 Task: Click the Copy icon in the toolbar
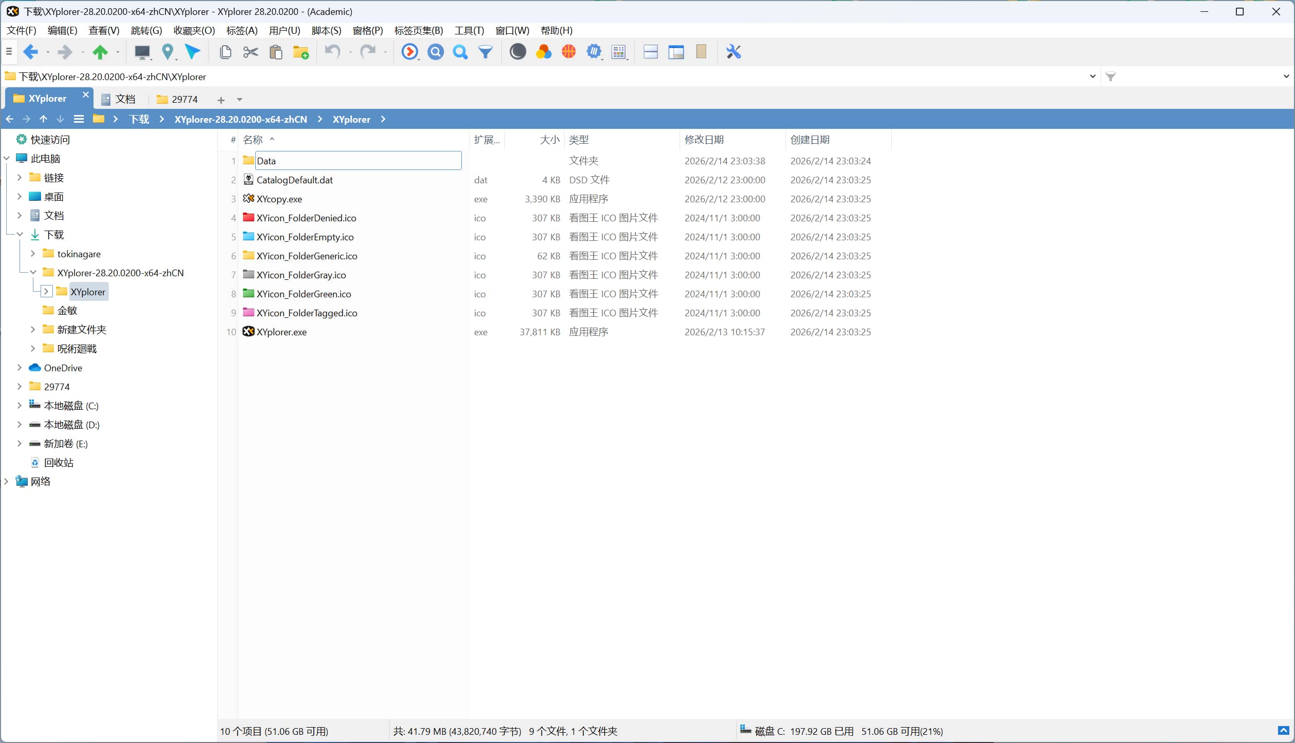pos(226,52)
